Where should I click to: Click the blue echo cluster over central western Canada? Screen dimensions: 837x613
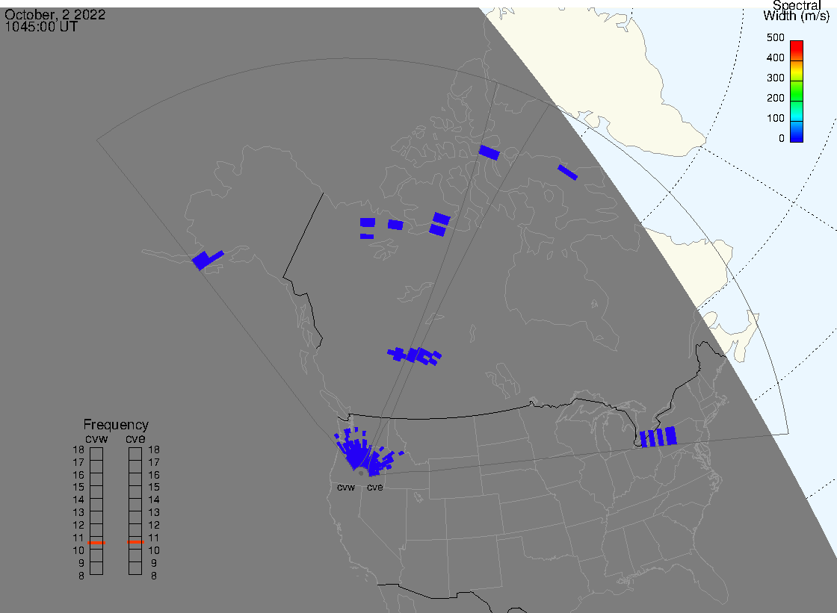(x=414, y=356)
